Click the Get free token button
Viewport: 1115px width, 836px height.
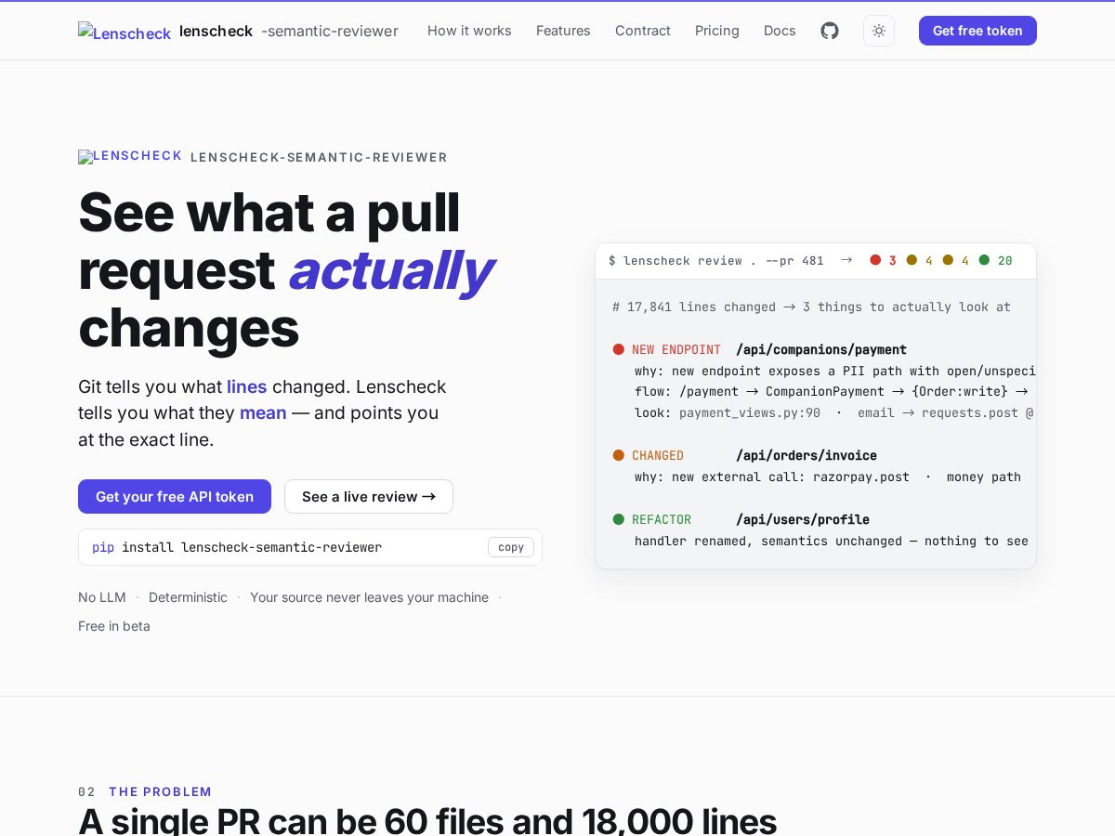coord(977,31)
